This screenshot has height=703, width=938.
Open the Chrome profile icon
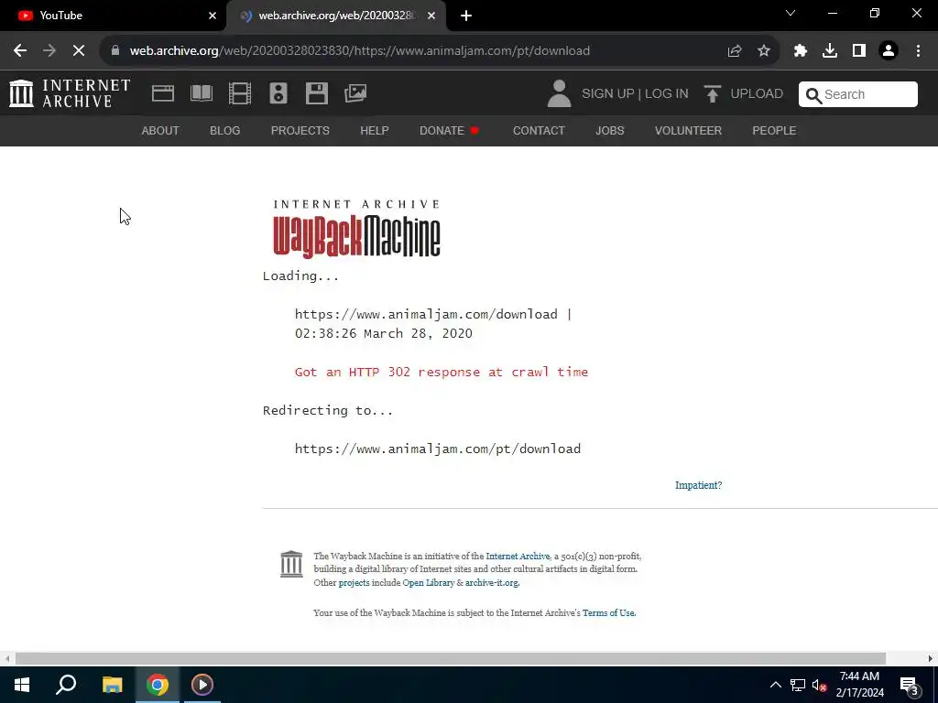pos(889,51)
